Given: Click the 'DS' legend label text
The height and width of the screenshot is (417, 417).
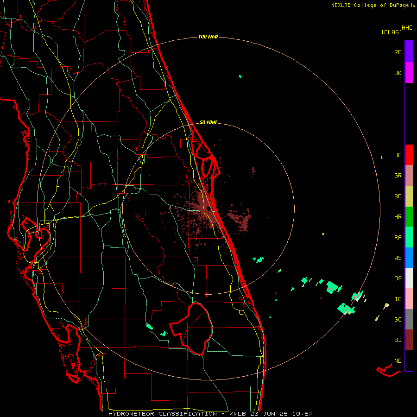Looking at the screenshot, I should pos(398,278).
